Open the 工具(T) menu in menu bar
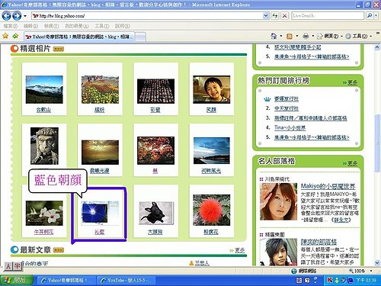The width and height of the screenshot is (381, 286). 102,26
